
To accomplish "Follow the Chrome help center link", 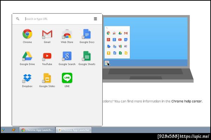I will (x=187, y=101).
